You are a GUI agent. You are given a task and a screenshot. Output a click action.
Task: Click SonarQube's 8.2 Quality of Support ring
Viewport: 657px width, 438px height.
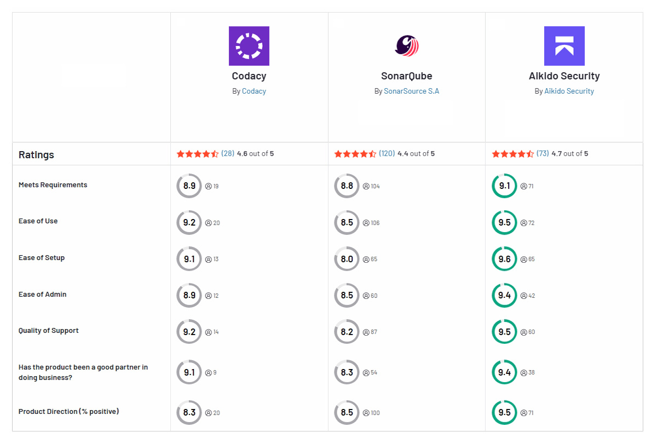[347, 332]
